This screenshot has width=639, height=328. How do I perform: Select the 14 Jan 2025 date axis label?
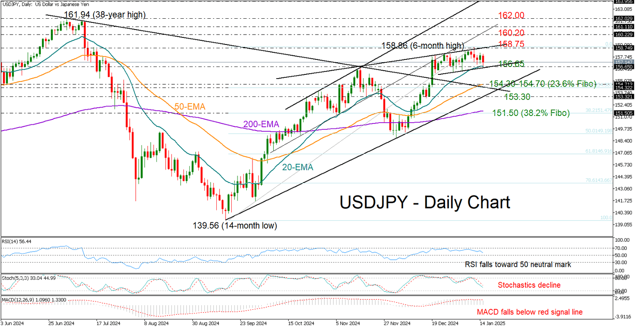coord(492,323)
